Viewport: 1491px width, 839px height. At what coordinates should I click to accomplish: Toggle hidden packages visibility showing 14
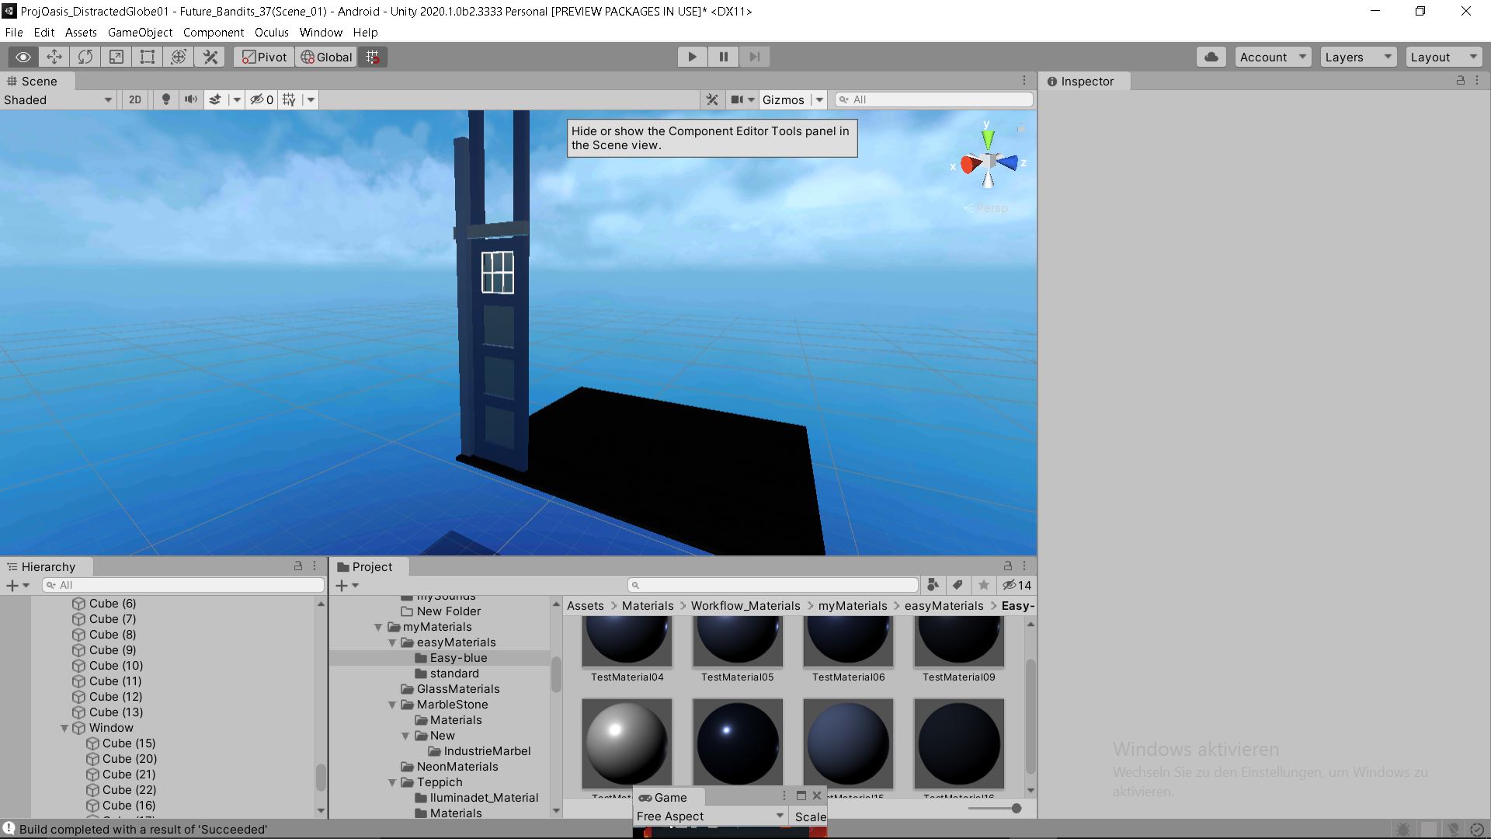[x=1017, y=585]
